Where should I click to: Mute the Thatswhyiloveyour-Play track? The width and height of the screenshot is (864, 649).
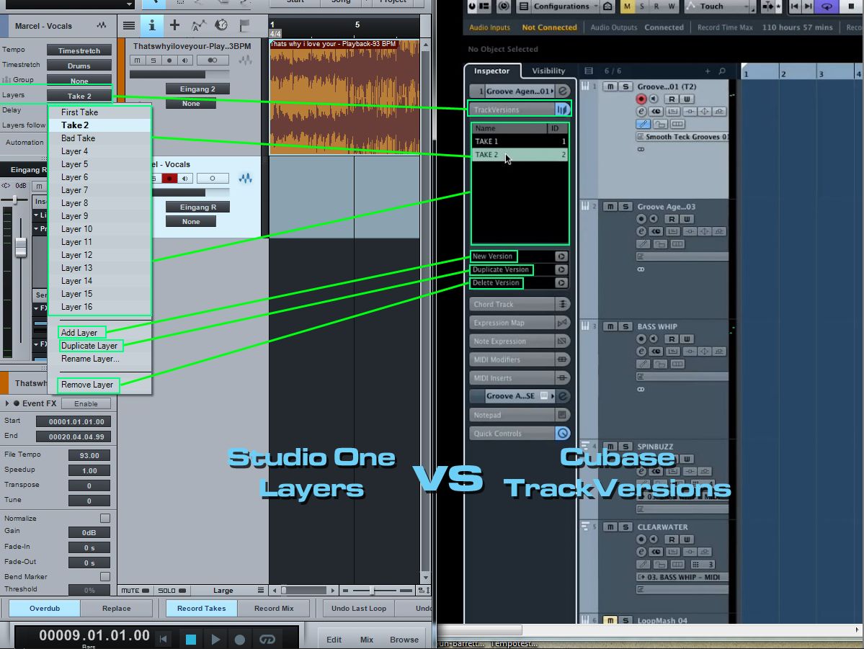point(137,60)
